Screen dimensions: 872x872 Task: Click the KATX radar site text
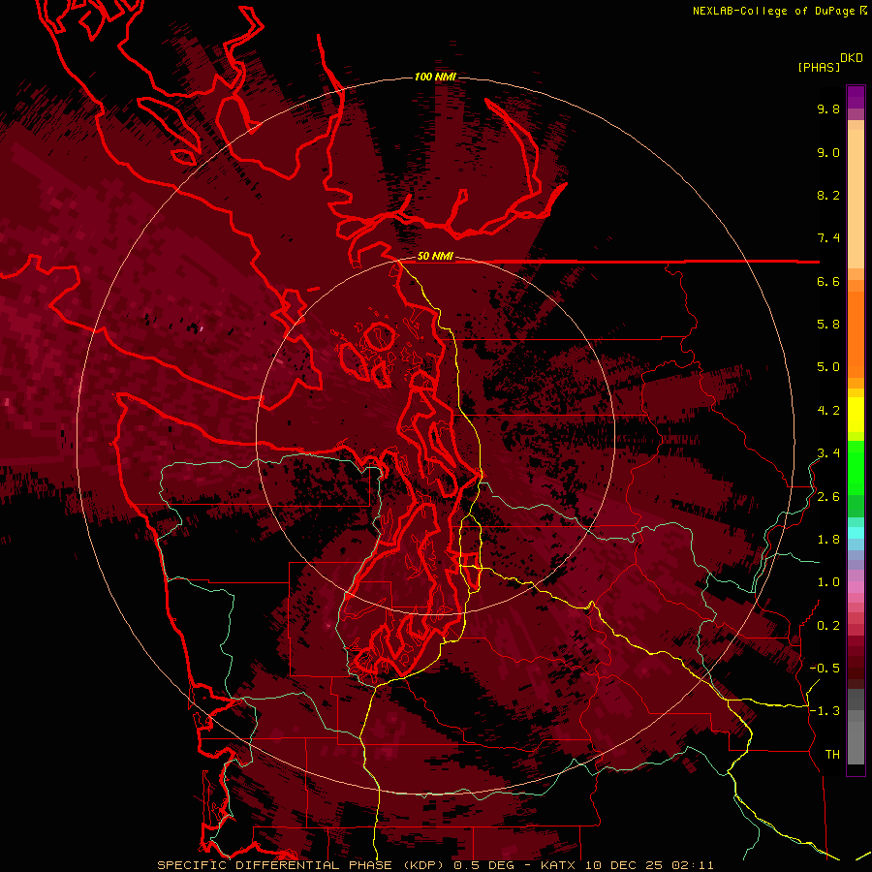pos(559,865)
